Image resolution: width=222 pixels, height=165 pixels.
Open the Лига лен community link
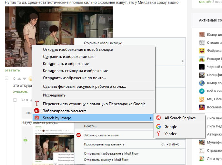pyautogui.click(x=214, y=118)
